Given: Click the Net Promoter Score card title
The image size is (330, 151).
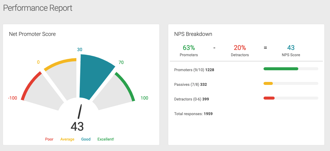Looking at the screenshot, I should pos(32,34).
